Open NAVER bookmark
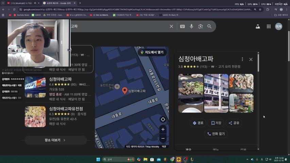The height and width of the screenshot is (163, 290). coord(36,15)
